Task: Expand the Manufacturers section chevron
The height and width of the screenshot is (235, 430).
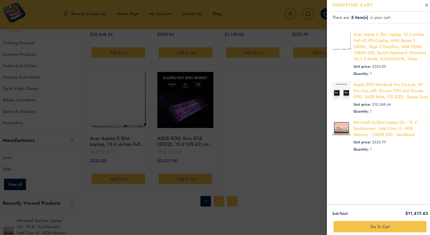Action: [72, 140]
